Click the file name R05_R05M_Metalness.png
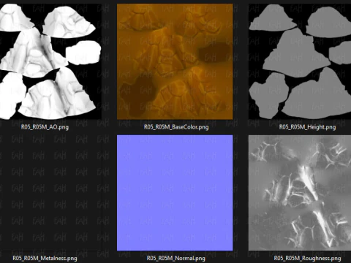 click(x=45, y=258)
